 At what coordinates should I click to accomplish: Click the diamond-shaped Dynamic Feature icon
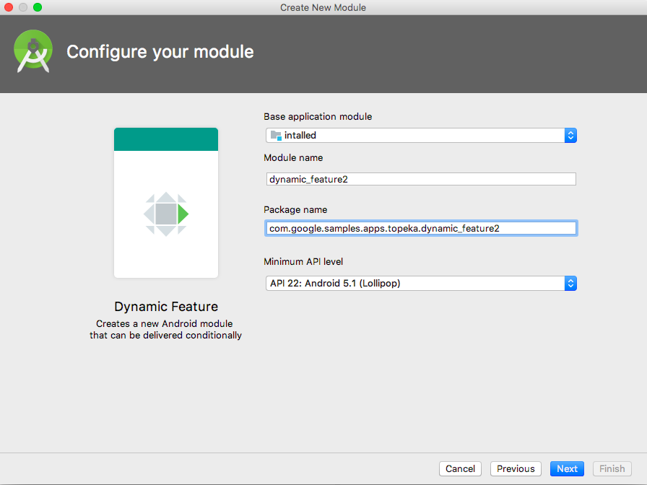click(x=166, y=214)
